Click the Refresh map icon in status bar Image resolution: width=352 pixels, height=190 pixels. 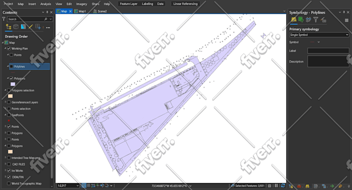point(283,186)
